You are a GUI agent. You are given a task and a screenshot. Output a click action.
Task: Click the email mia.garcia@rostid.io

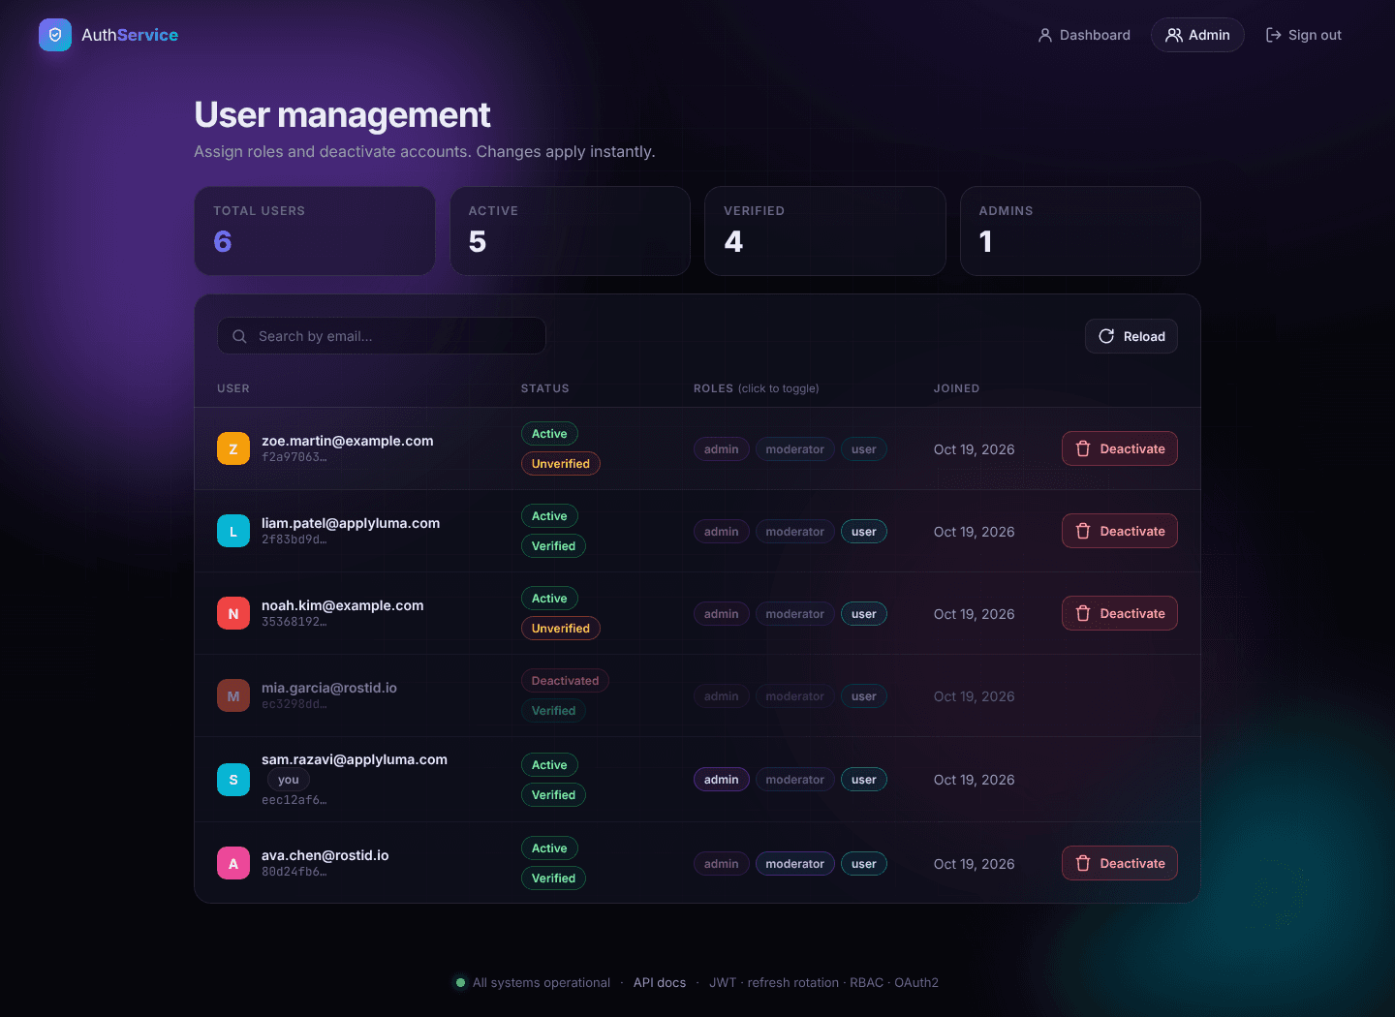pos(329,688)
